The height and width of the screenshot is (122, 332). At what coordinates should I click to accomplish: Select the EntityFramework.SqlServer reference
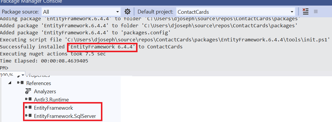65,116
